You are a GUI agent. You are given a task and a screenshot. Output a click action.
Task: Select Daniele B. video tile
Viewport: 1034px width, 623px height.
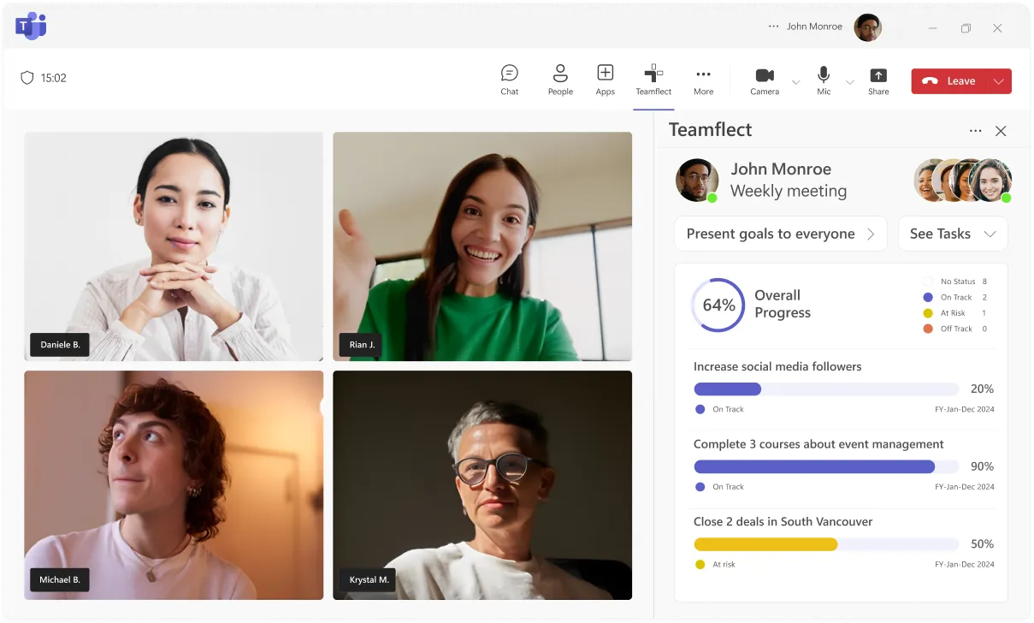point(174,246)
